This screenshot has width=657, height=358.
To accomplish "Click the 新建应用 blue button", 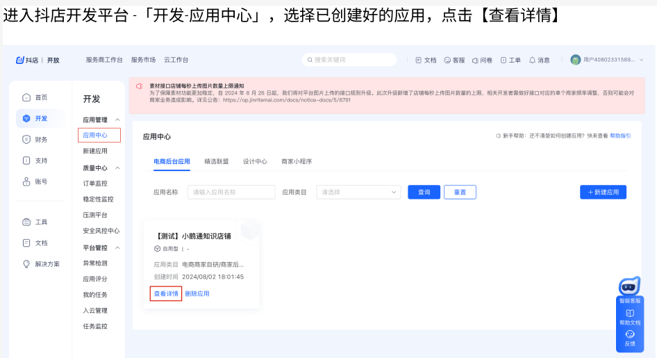I will 603,192.
